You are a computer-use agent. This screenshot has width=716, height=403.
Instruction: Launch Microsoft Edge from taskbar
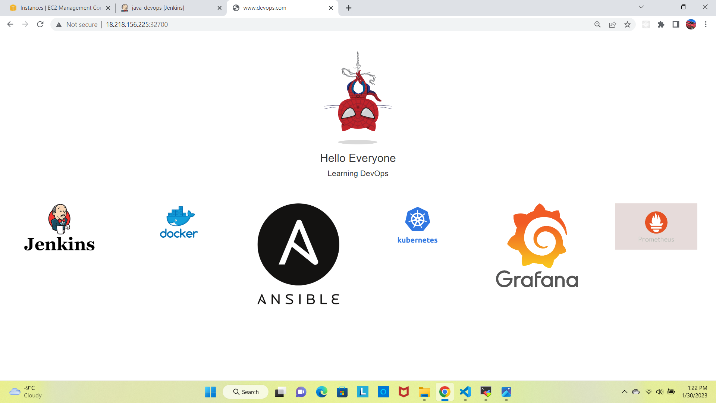coord(321,392)
